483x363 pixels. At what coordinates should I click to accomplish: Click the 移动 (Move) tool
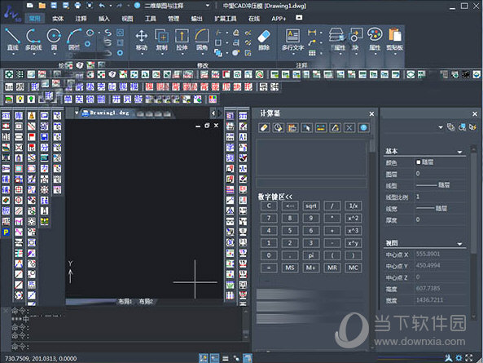point(142,39)
